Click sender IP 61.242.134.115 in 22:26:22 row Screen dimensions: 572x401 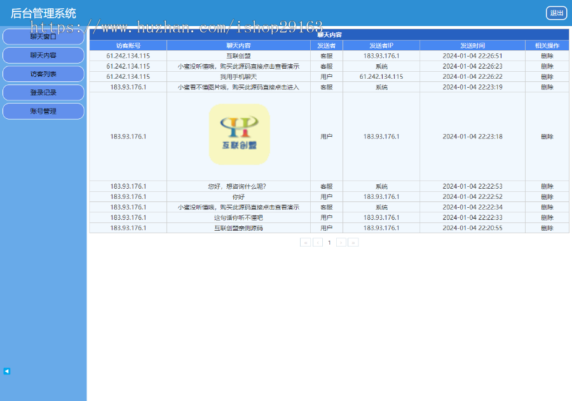click(381, 77)
